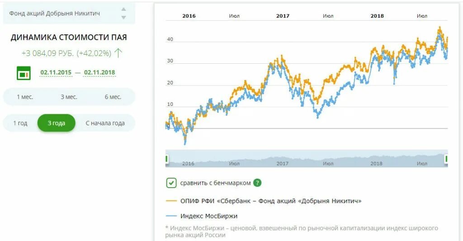Select the 6 мес. period
This screenshot has height=241, width=463.
click(113, 97)
